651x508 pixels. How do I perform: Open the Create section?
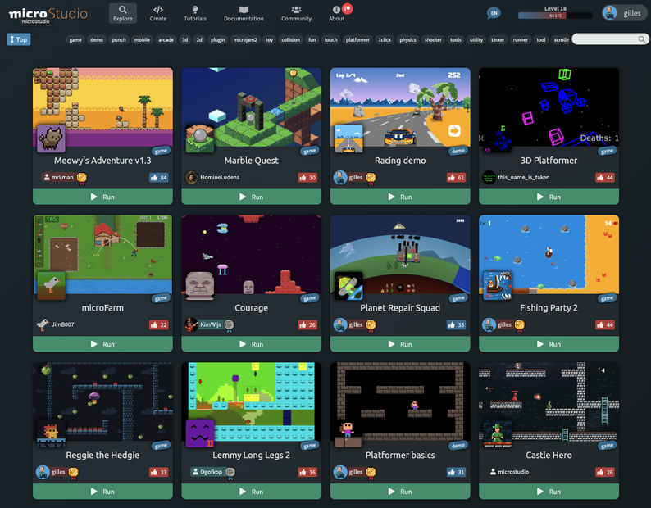pyautogui.click(x=158, y=13)
